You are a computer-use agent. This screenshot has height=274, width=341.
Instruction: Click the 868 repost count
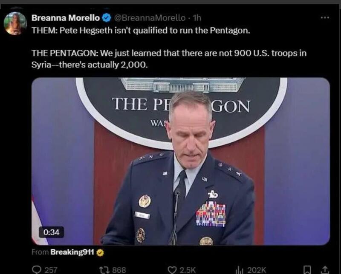[x=119, y=270]
